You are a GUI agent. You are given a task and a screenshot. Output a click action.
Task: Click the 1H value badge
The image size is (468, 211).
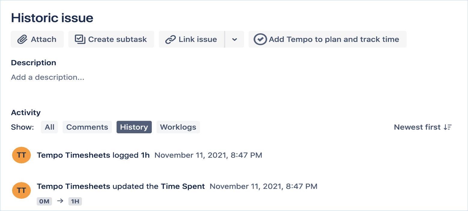point(75,201)
